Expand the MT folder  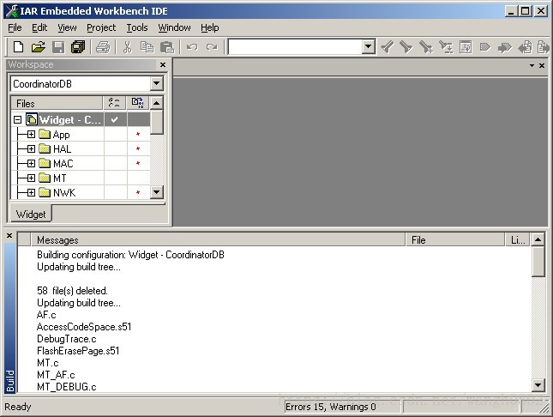[31, 178]
